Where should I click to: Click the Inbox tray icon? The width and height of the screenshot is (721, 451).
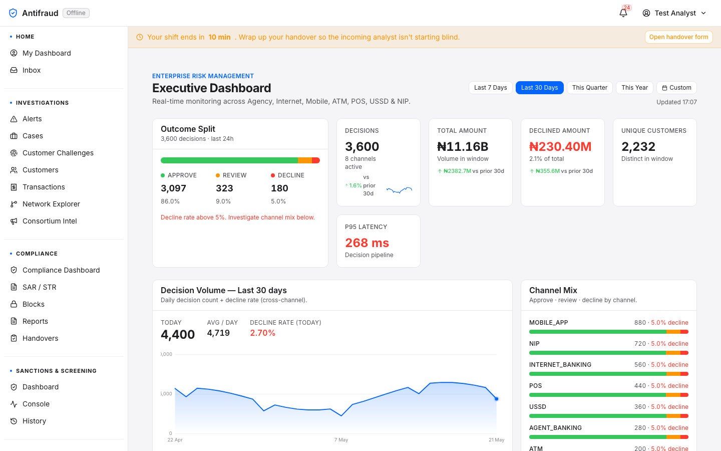click(x=14, y=70)
